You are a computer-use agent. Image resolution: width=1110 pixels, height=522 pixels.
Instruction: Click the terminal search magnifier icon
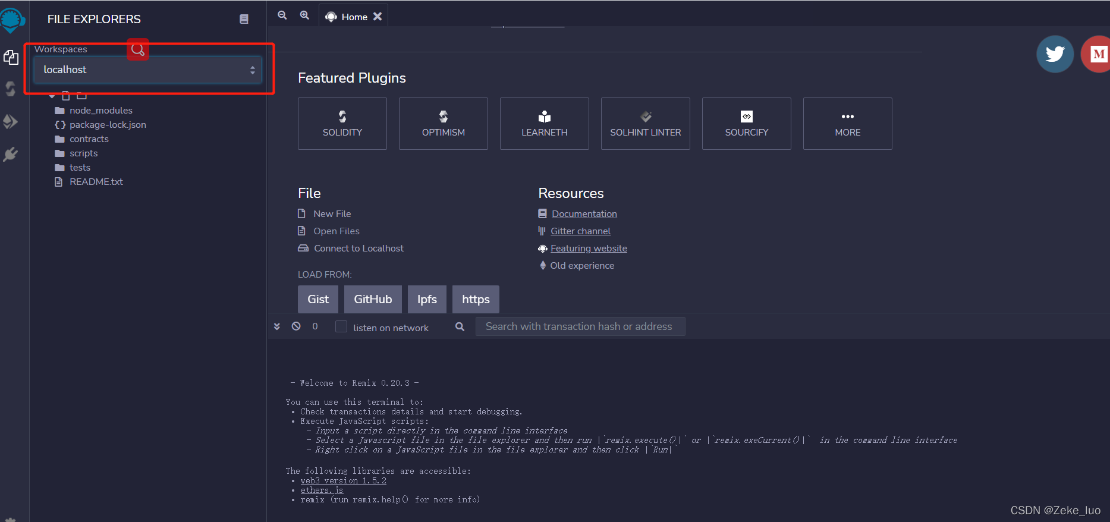pos(460,326)
